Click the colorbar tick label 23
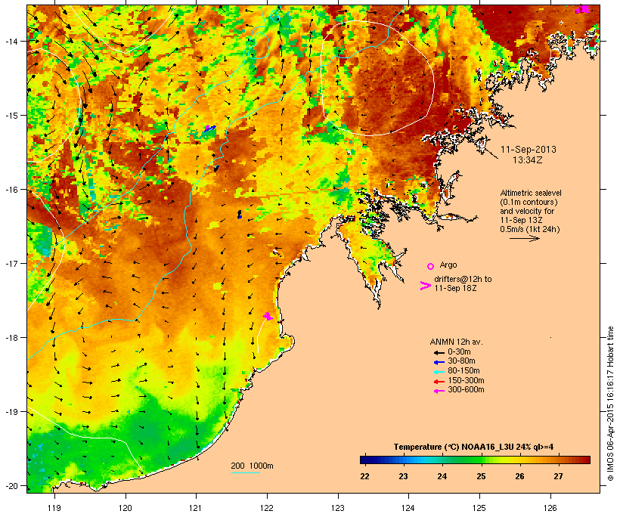Viewport: 620px width, 514px height. [x=403, y=476]
